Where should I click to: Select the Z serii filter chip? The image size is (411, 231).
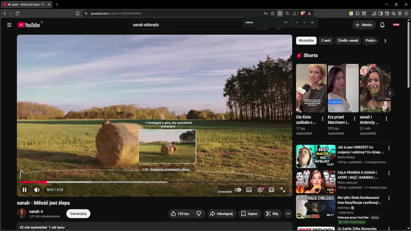coord(326,40)
